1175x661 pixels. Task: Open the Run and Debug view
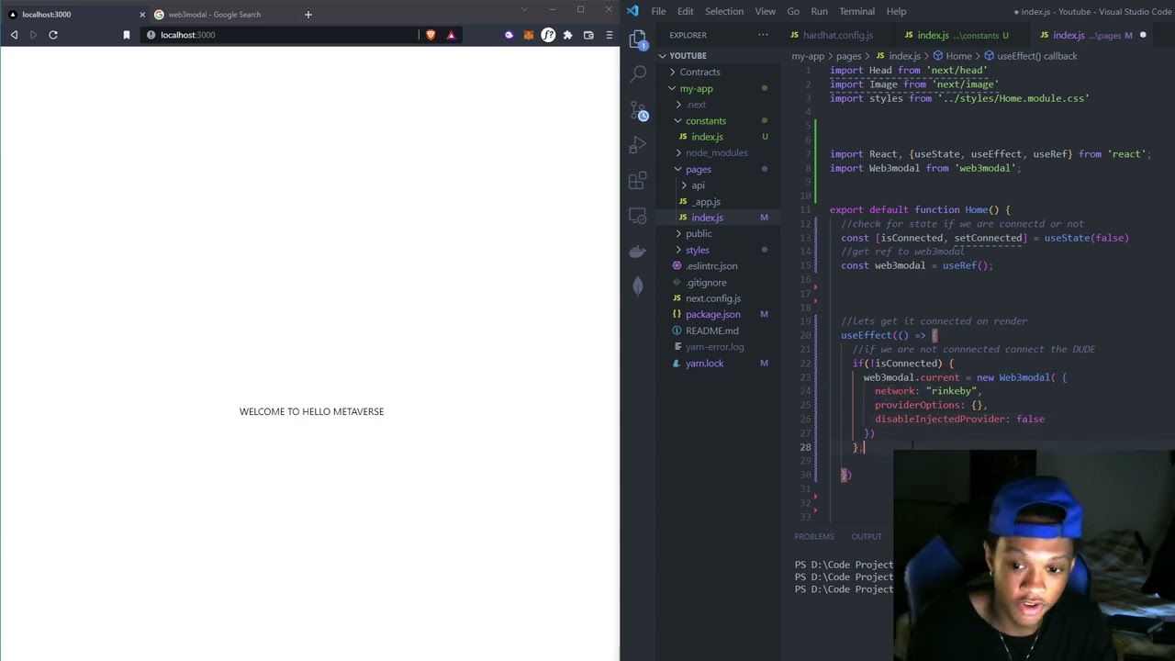pyautogui.click(x=638, y=145)
